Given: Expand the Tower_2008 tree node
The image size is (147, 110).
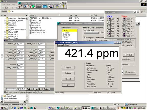Looking at the screenshot, I should pos(5,34).
